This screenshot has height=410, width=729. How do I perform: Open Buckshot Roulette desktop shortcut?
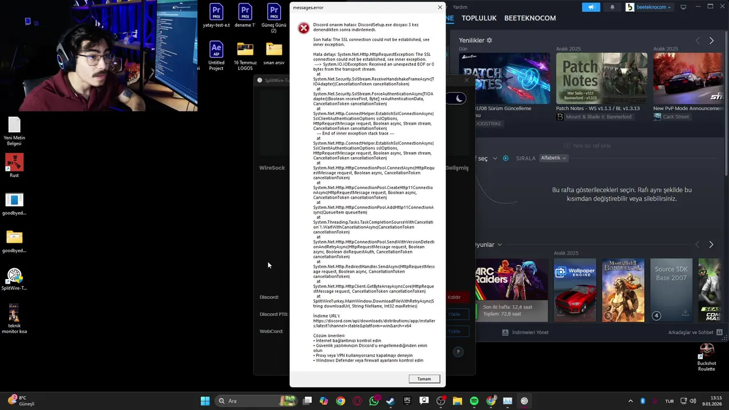pyautogui.click(x=707, y=357)
